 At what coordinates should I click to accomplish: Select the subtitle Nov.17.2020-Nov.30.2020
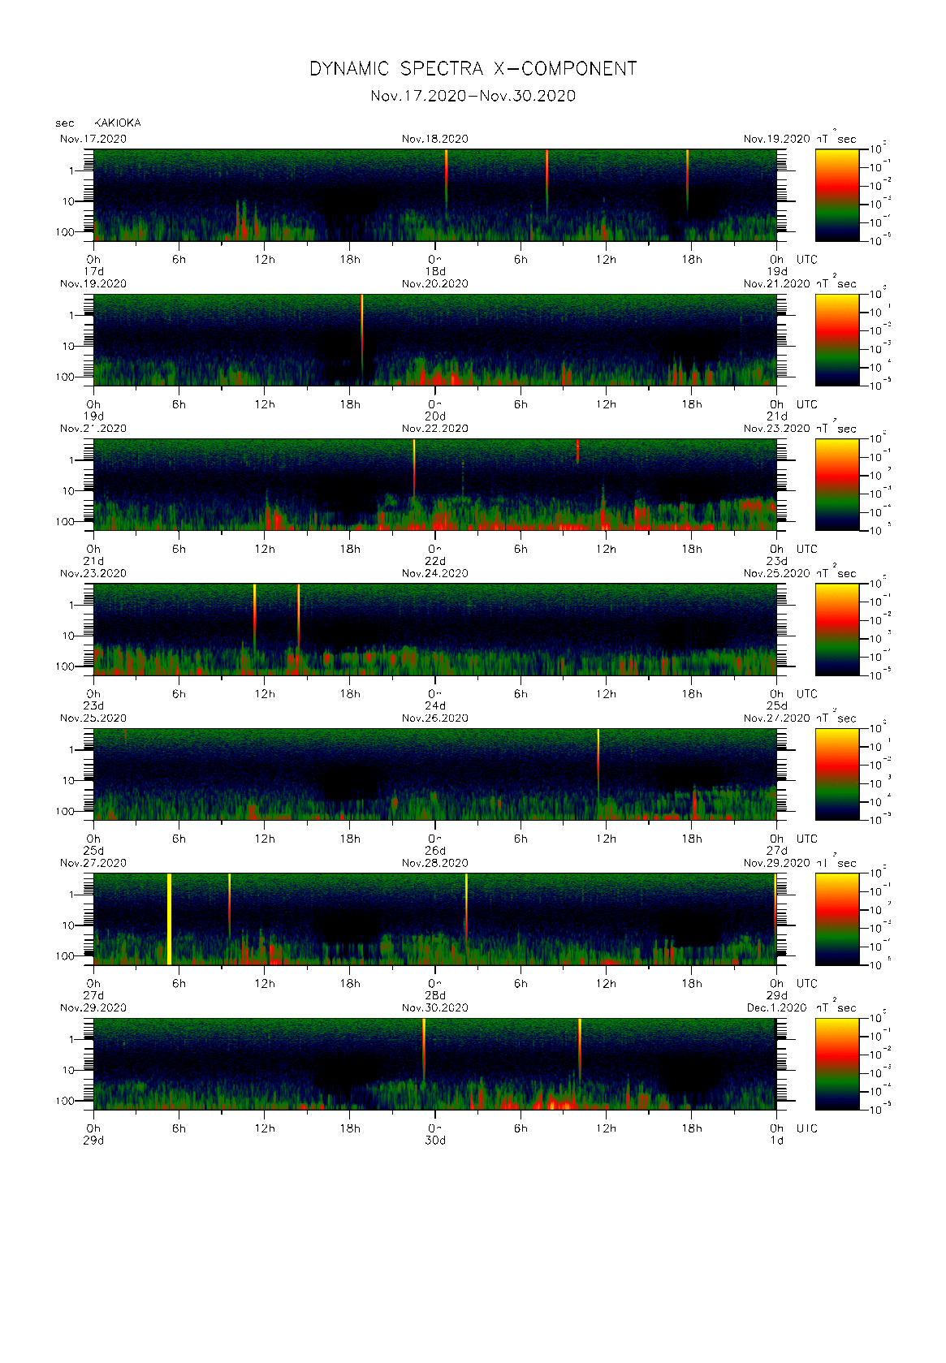click(x=473, y=96)
